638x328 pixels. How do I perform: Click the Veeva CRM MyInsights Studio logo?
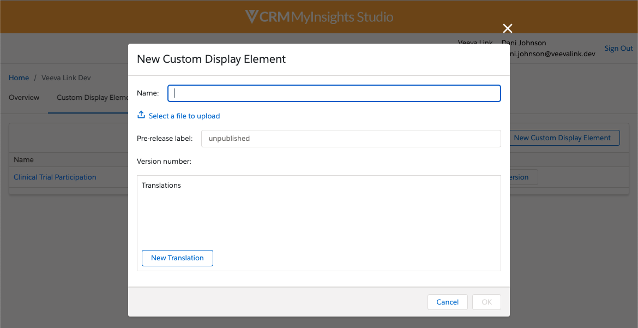[x=319, y=17]
